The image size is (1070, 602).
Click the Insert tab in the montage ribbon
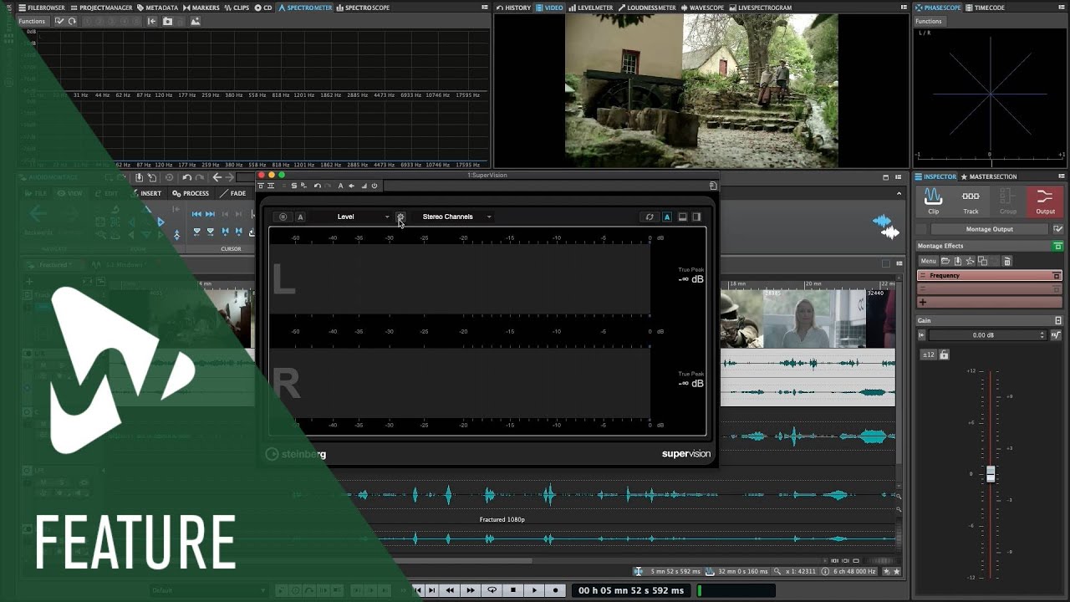pos(146,193)
